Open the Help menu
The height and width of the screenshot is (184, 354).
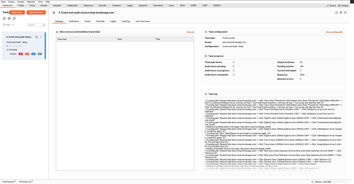[47, 2]
